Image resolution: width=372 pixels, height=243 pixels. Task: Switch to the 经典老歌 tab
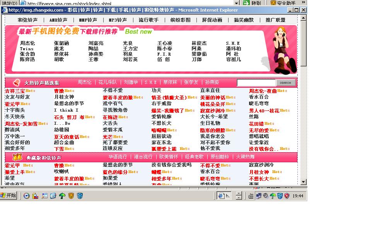[194, 157]
